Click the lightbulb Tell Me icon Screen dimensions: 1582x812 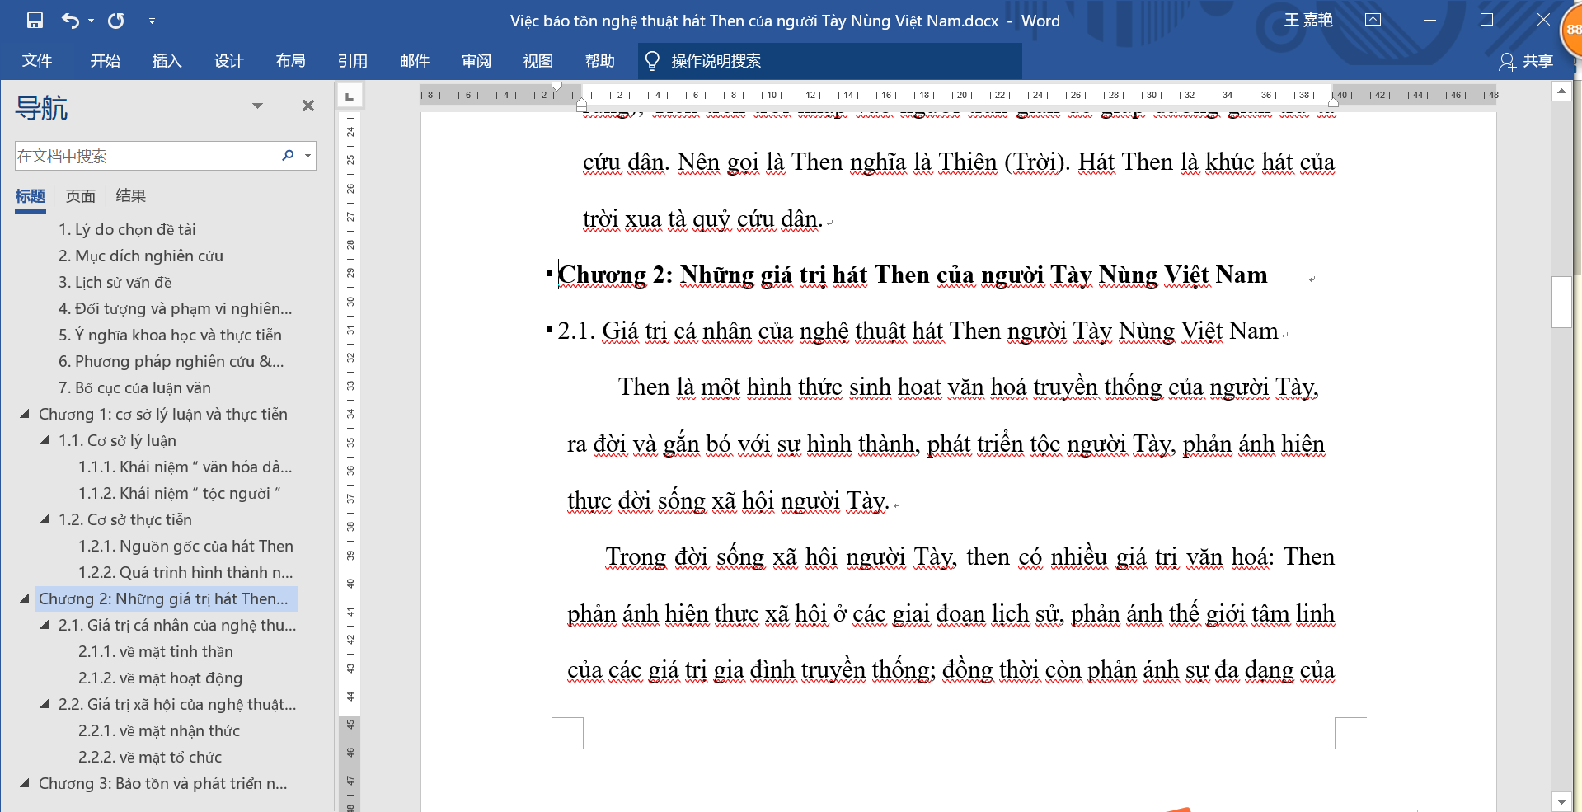click(x=652, y=61)
